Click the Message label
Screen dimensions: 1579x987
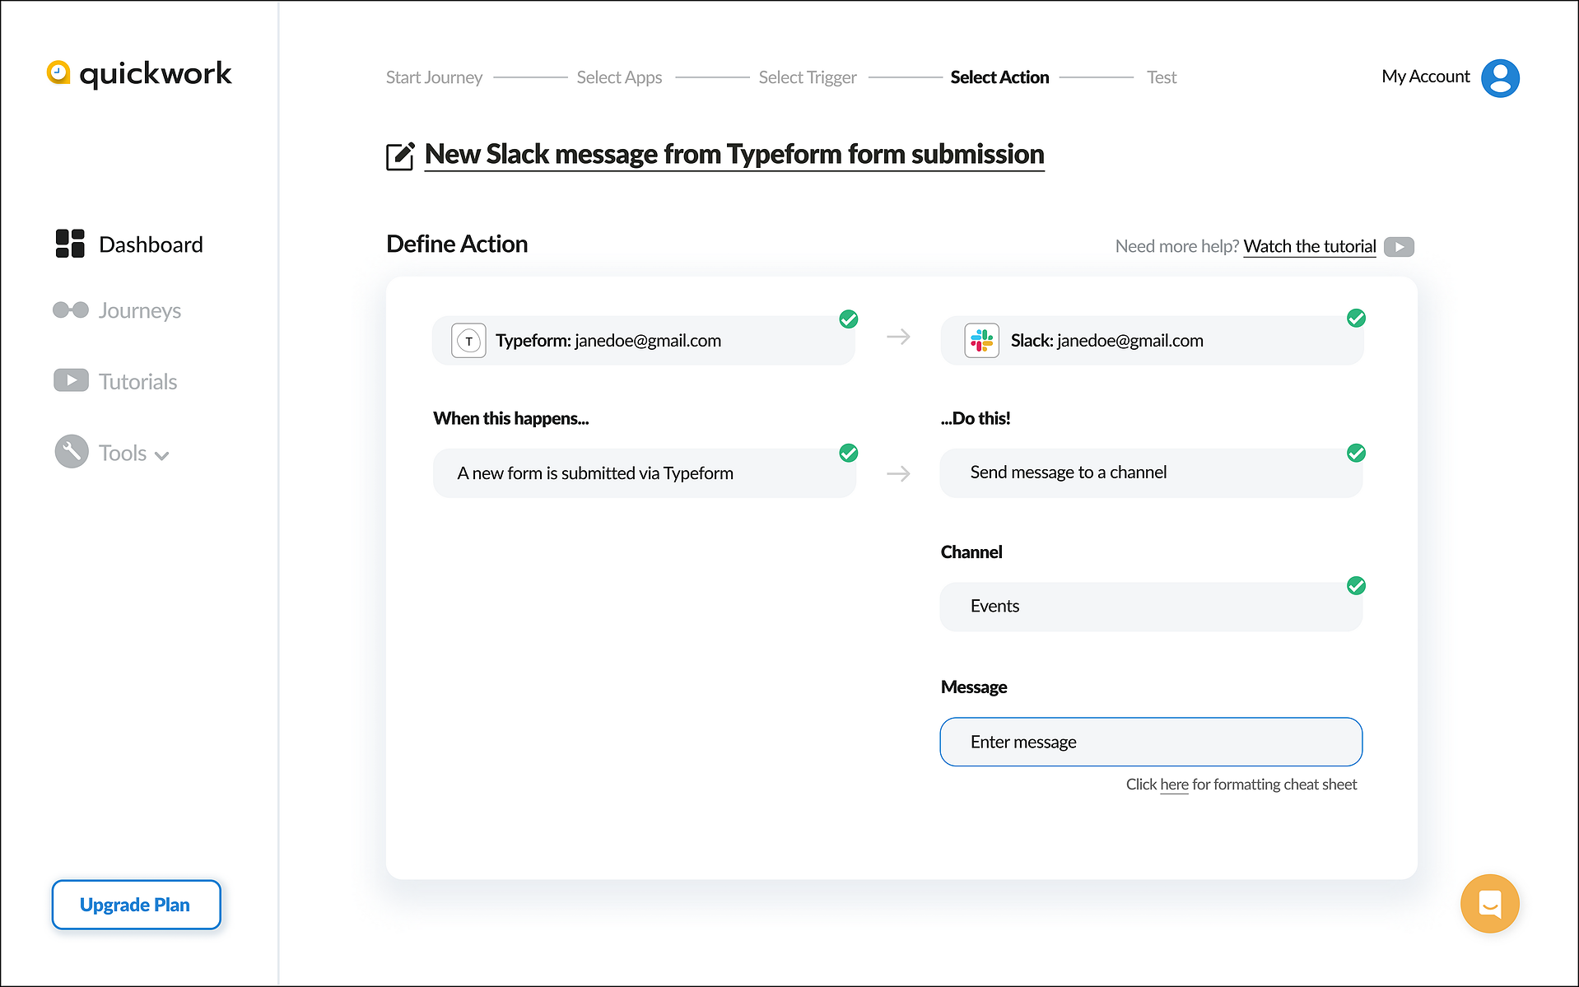[974, 687]
